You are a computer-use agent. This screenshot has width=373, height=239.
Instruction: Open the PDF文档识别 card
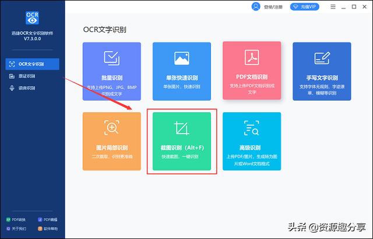(252, 70)
